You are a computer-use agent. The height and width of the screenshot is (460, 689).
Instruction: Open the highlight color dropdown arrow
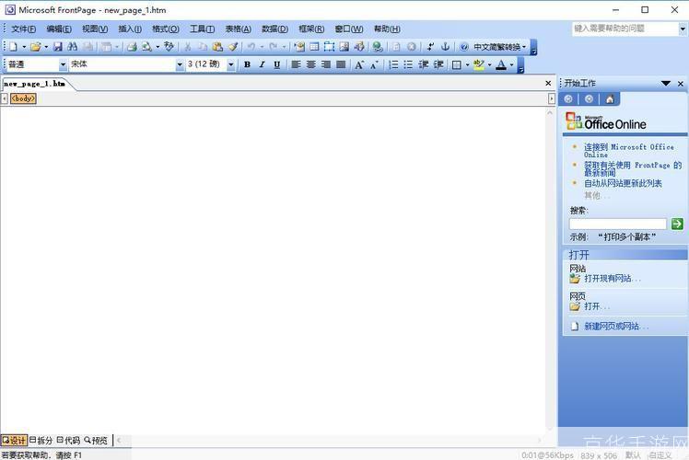click(x=489, y=64)
